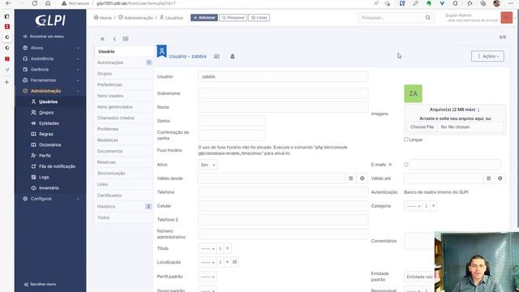The width and height of the screenshot is (519, 292).
Task: Click the add e-mail plus icon
Action: [x=390, y=165]
